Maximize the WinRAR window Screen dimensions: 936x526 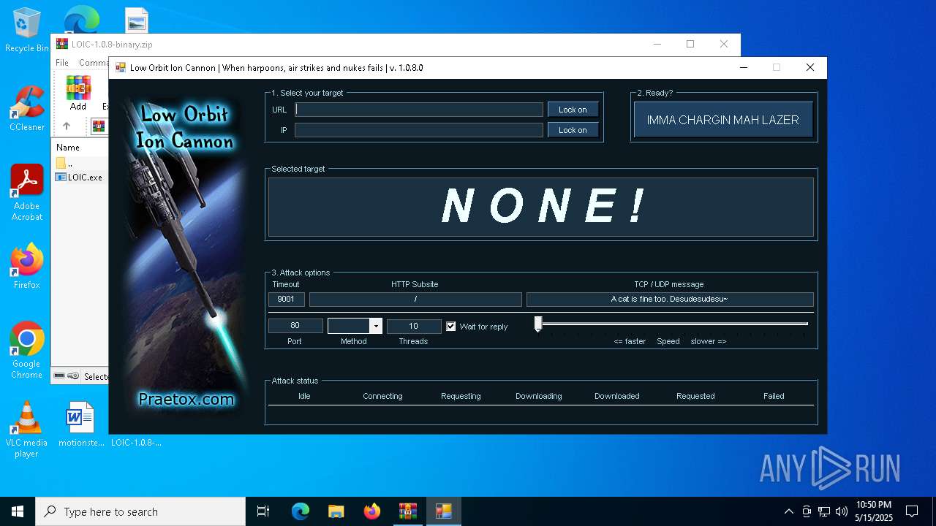[x=690, y=45]
